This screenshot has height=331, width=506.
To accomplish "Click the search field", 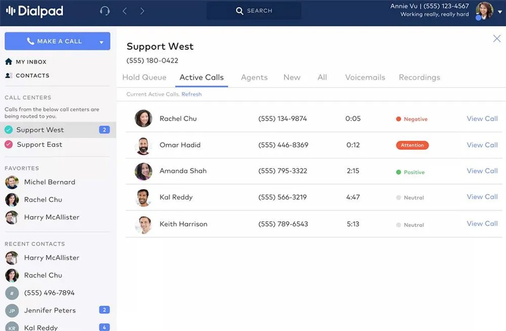I will [254, 11].
